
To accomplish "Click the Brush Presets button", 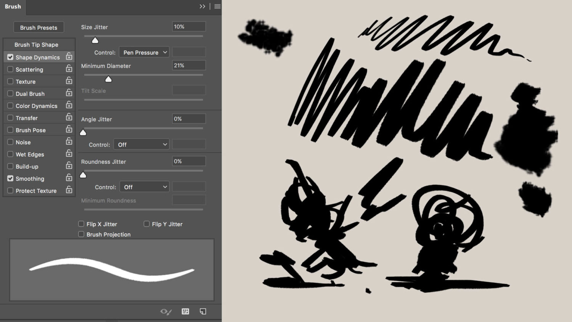I will [x=39, y=27].
